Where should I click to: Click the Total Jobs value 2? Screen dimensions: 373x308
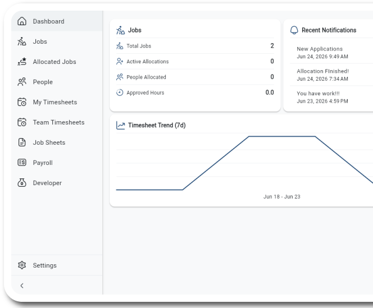pos(272,45)
